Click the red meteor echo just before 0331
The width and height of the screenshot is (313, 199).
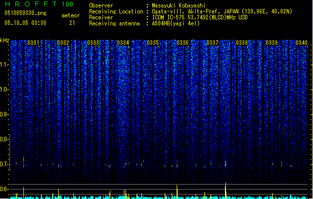[x=23, y=163]
